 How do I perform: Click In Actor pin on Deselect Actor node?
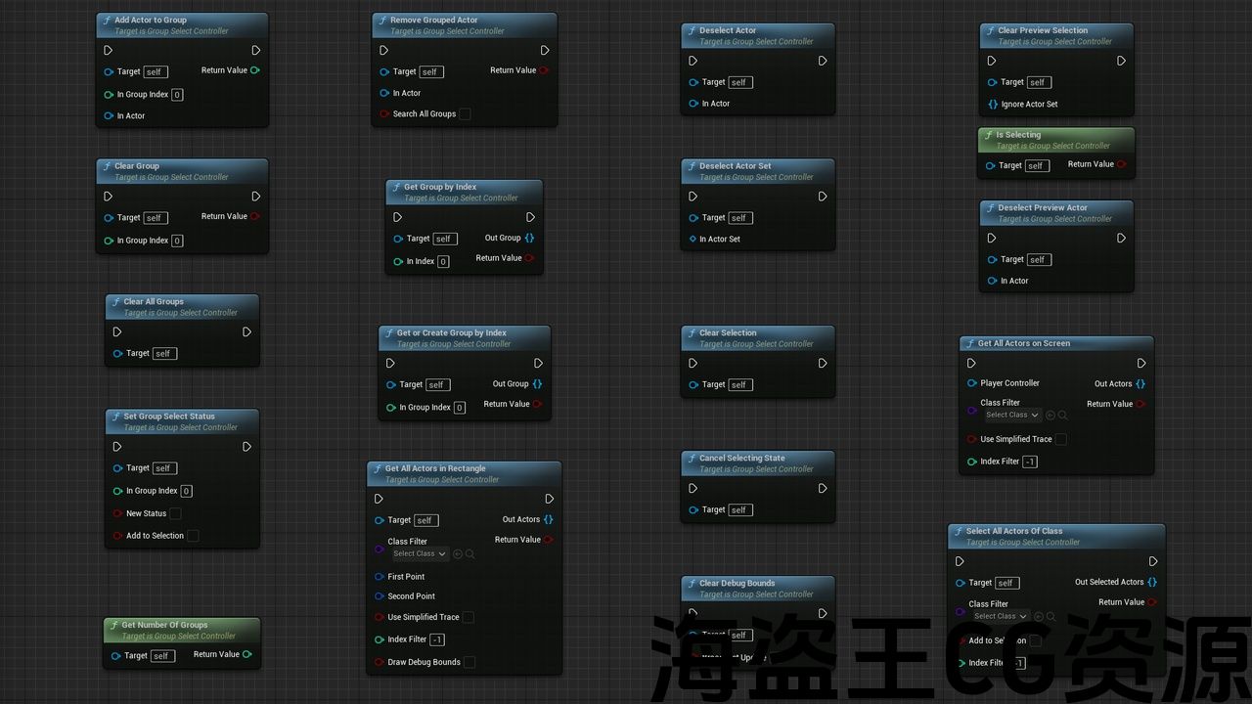point(693,104)
